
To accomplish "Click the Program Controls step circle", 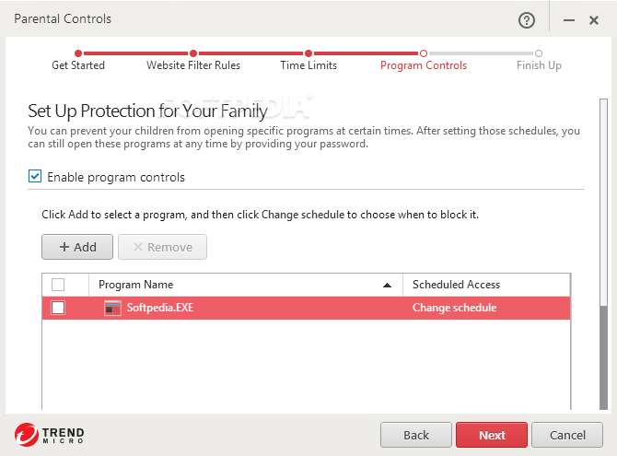I will point(424,53).
